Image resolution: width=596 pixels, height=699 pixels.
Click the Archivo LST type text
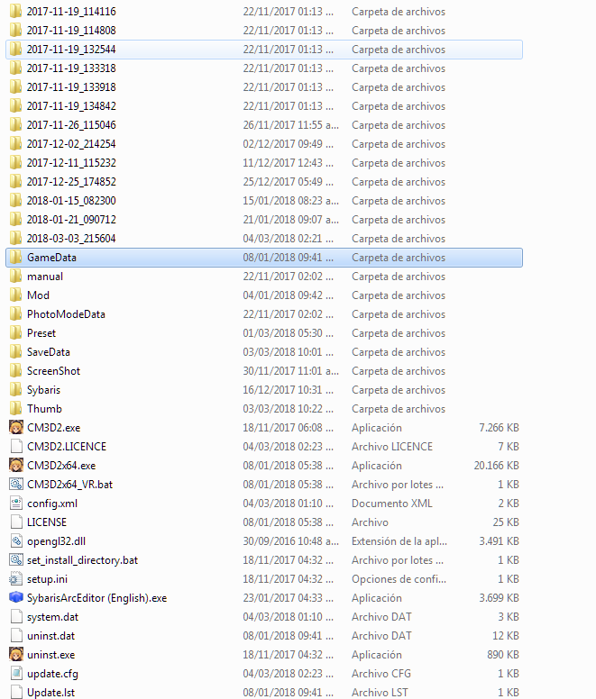tap(380, 693)
